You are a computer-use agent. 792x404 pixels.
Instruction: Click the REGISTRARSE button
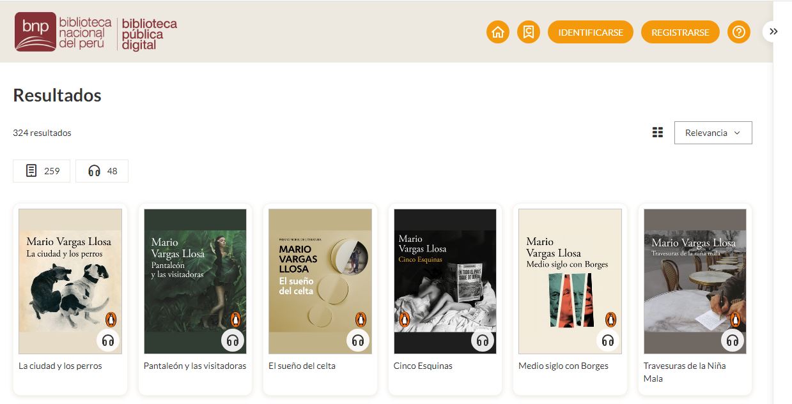680,32
